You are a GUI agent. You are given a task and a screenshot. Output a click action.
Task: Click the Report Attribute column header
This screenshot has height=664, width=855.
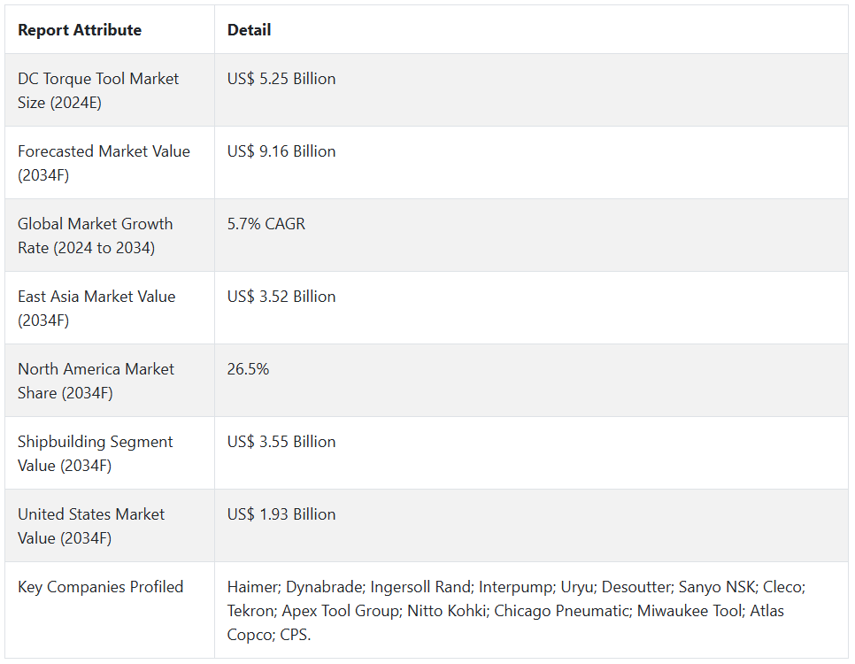(x=80, y=30)
